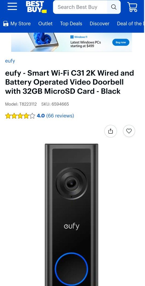Click the My Store shop icon
The image size is (145, 286).
pyautogui.click(x=6, y=24)
